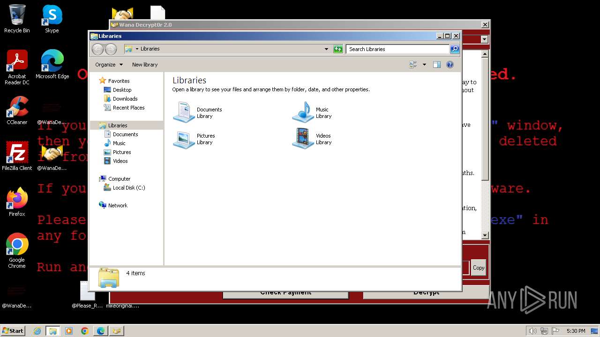This screenshot has width=600, height=337.
Task: Open the Documents library icon
Action: (x=184, y=112)
